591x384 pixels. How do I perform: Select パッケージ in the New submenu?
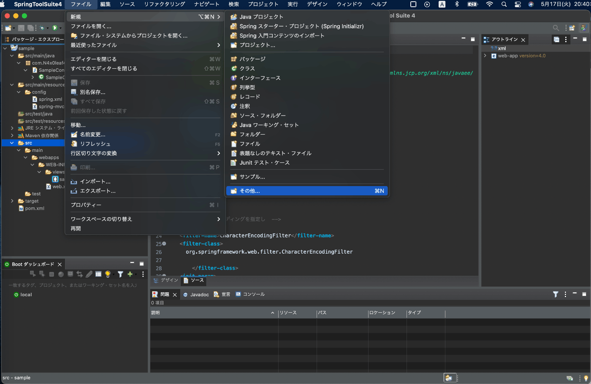pyautogui.click(x=307, y=59)
